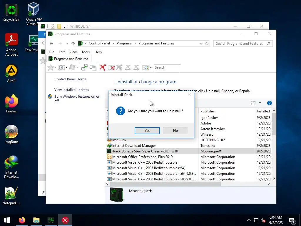
Task: Open the Recycle Bin desktop icon
Action: (11, 13)
